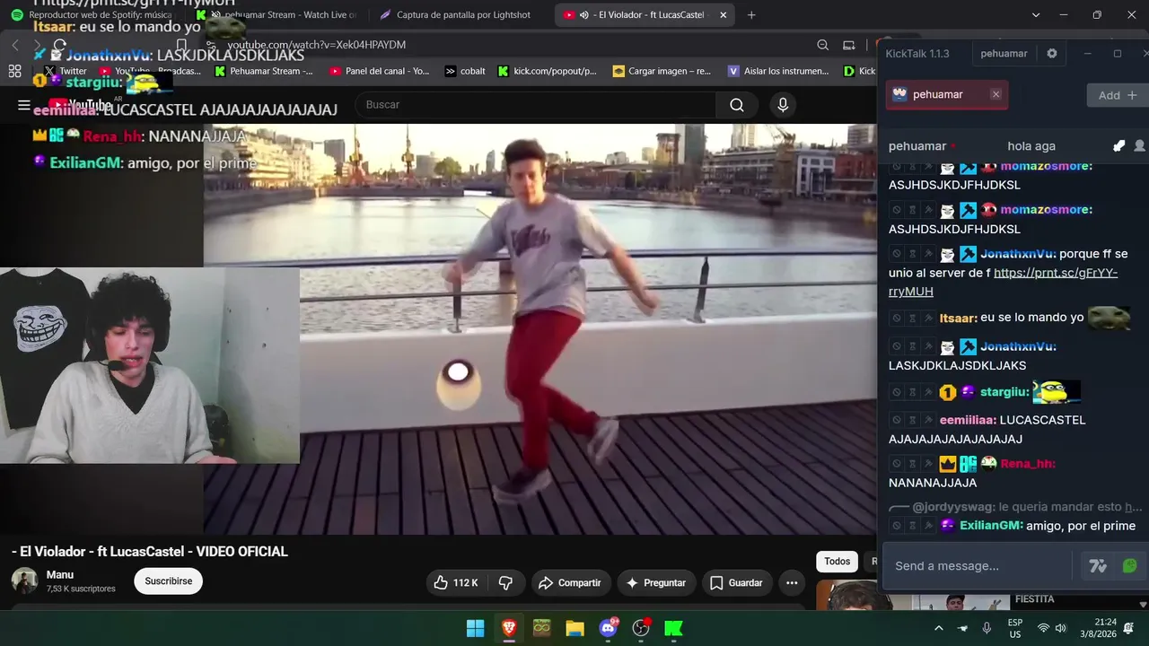Open the taskbar microphone tray icon
1149x646 pixels.
click(987, 628)
